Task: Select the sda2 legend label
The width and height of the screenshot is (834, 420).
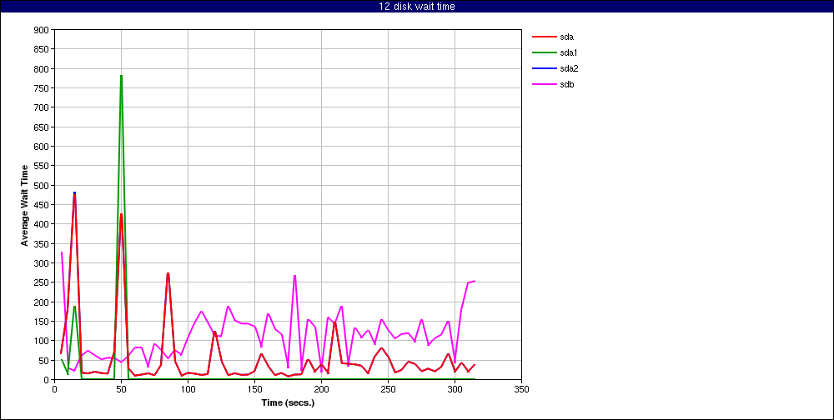Action: tap(568, 68)
